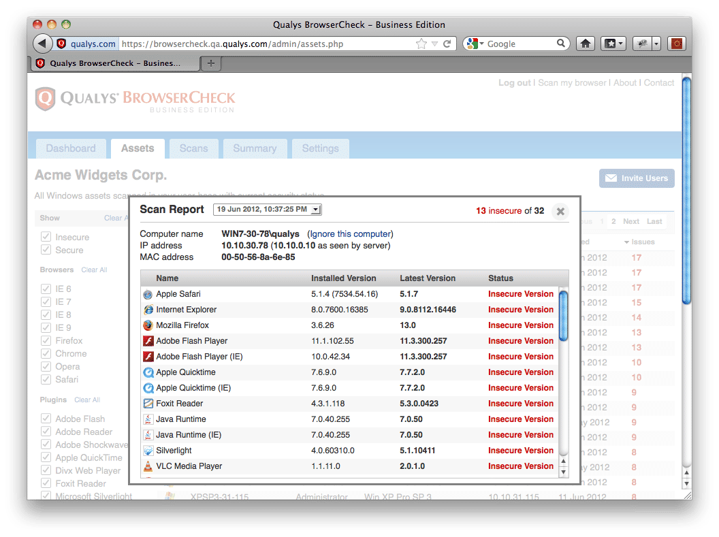Screen dimensions: 719x537
Task: Expand the dropdown arrow beside the wrench icon
Action: [x=656, y=44]
